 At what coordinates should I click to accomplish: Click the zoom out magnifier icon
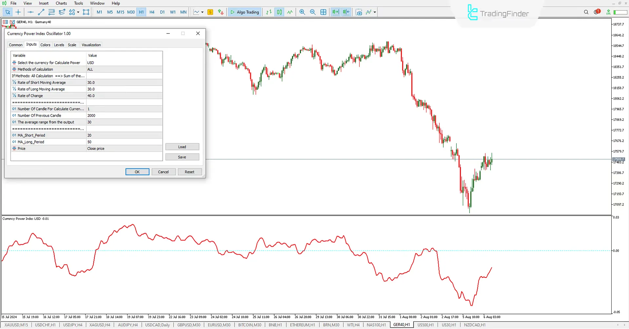313,12
